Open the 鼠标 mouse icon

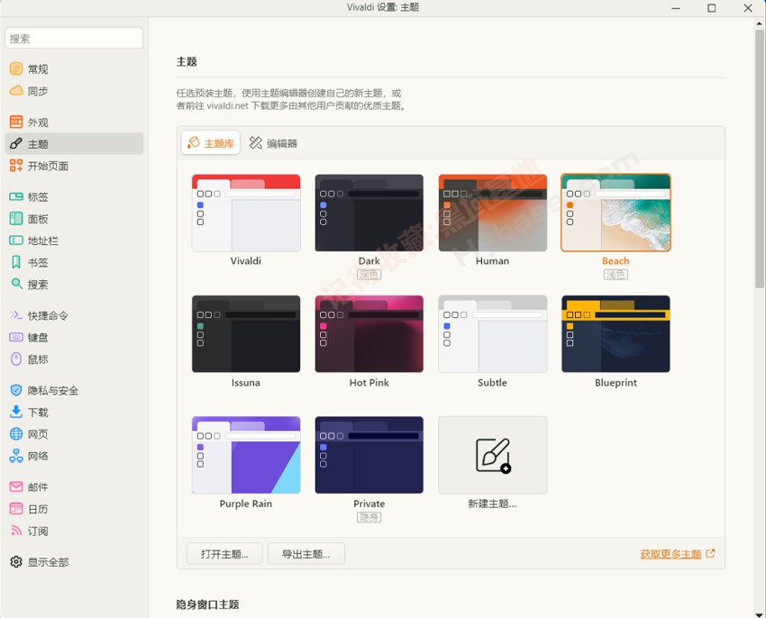click(x=16, y=359)
